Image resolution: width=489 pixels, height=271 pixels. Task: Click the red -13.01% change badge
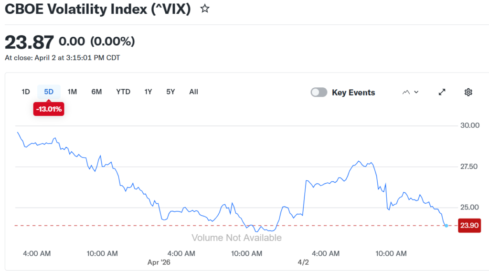point(49,109)
